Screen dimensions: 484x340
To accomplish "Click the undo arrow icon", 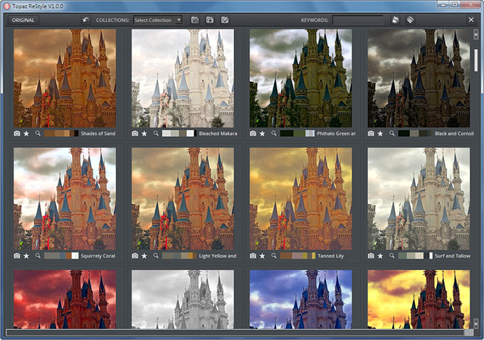I will point(86,20).
